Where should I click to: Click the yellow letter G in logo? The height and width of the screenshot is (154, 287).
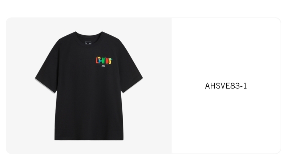pyautogui.click(x=110, y=61)
